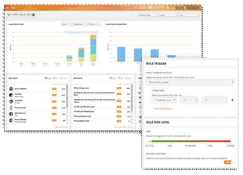Viewport: 243px width, 175px height.
Task: Open the user profile avatar in header
Action: click(150, 8)
